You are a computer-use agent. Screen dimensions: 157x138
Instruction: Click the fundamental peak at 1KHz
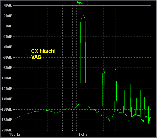coord(83,15)
